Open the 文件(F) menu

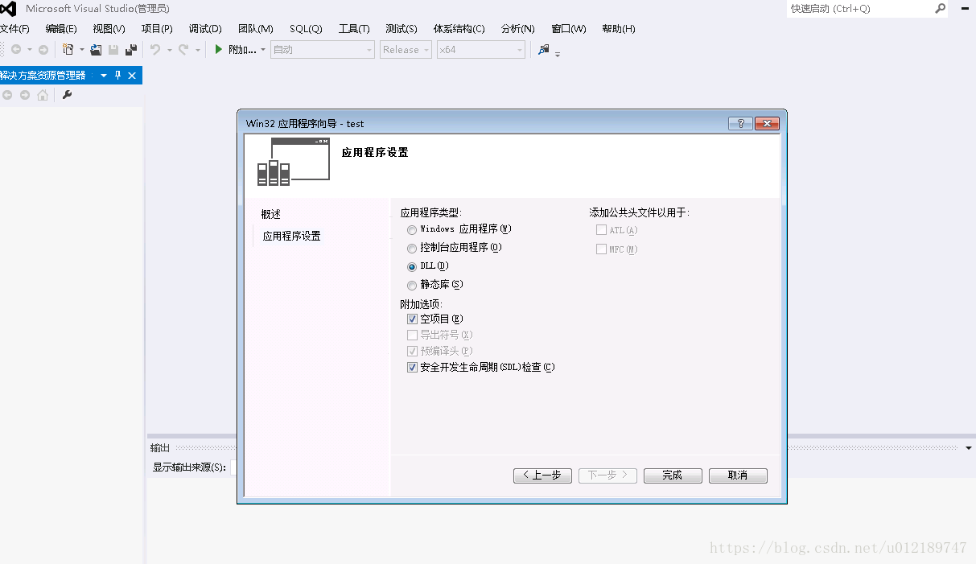pos(14,28)
